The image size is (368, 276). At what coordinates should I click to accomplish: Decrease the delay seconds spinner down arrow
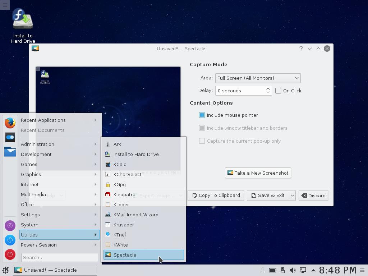pos(268,92)
